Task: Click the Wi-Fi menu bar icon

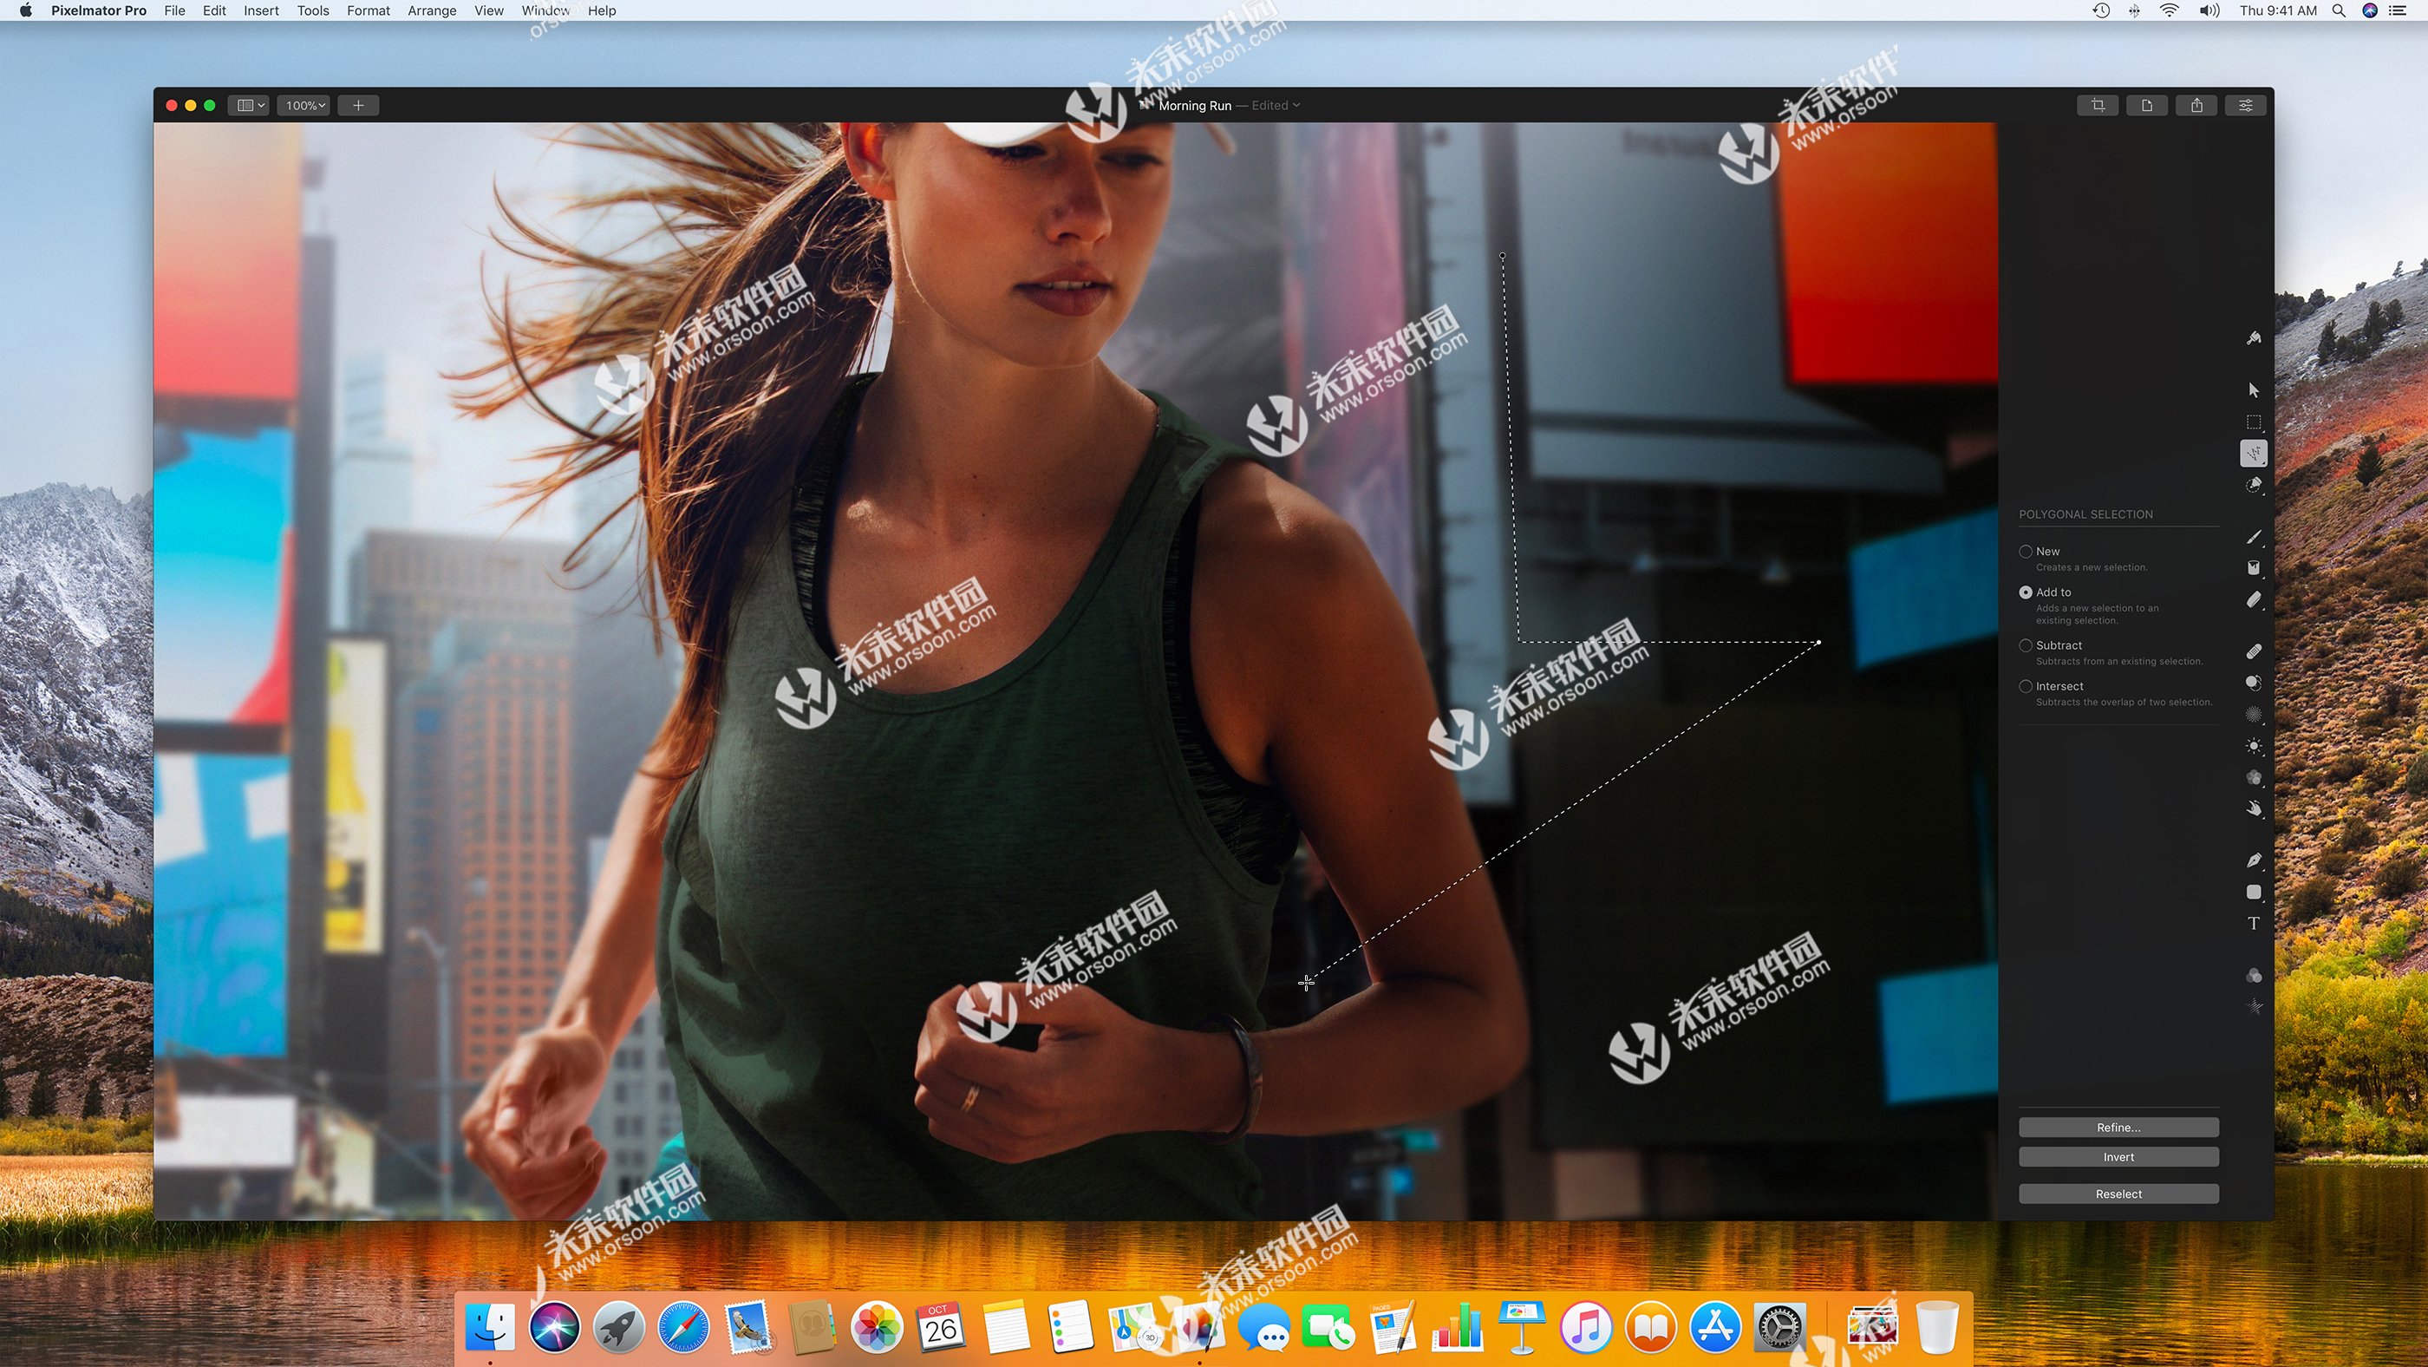Action: coord(2169,10)
